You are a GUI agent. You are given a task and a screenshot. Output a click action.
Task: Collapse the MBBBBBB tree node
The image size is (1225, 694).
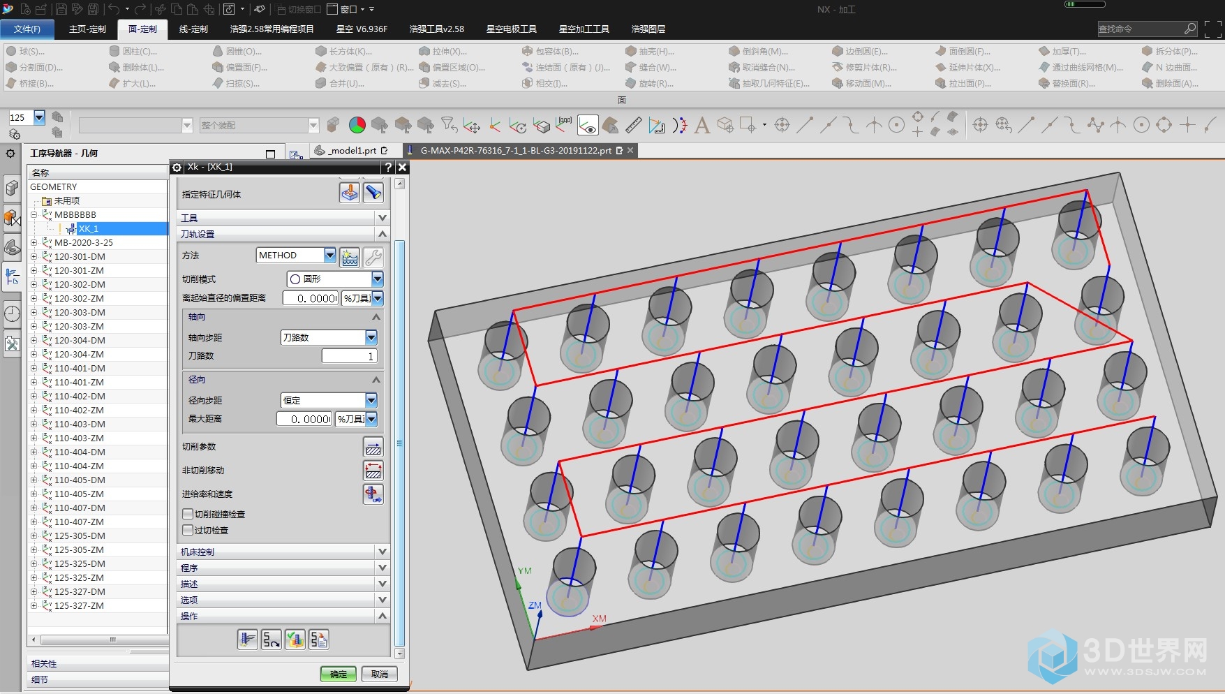(34, 214)
